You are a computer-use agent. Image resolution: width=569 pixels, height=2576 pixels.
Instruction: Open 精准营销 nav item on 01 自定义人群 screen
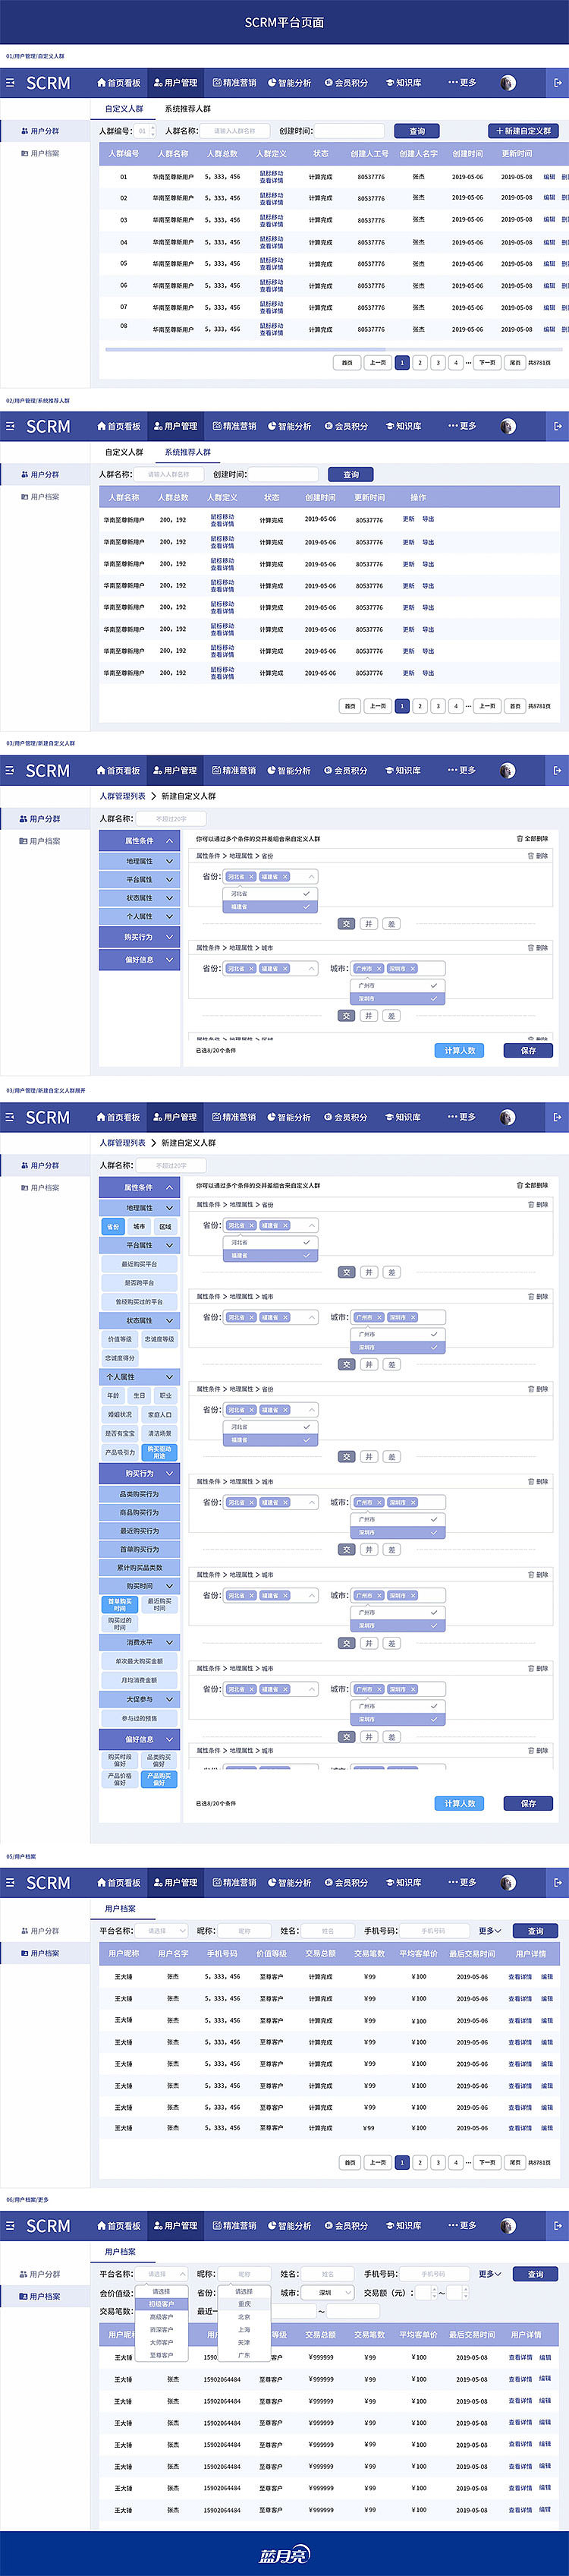[235, 83]
